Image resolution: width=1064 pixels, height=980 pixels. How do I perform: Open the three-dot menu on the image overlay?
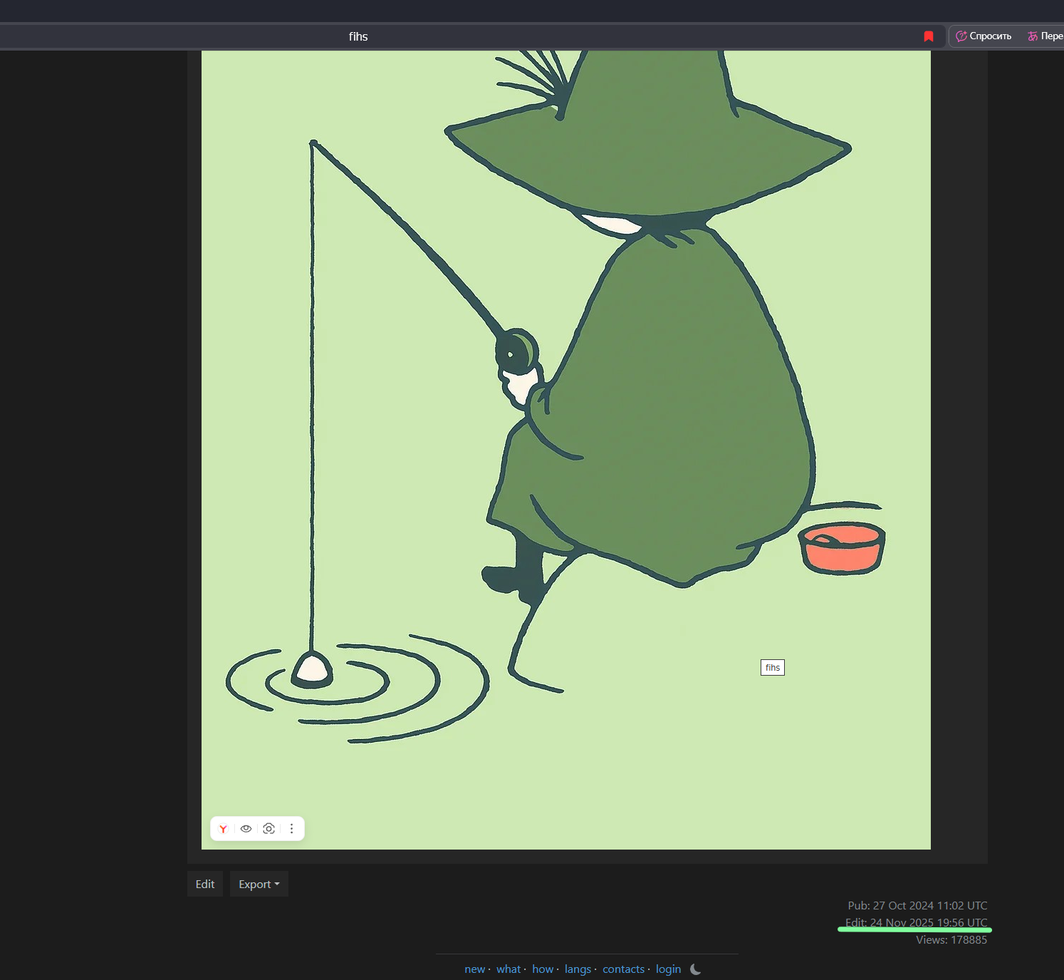(x=292, y=829)
